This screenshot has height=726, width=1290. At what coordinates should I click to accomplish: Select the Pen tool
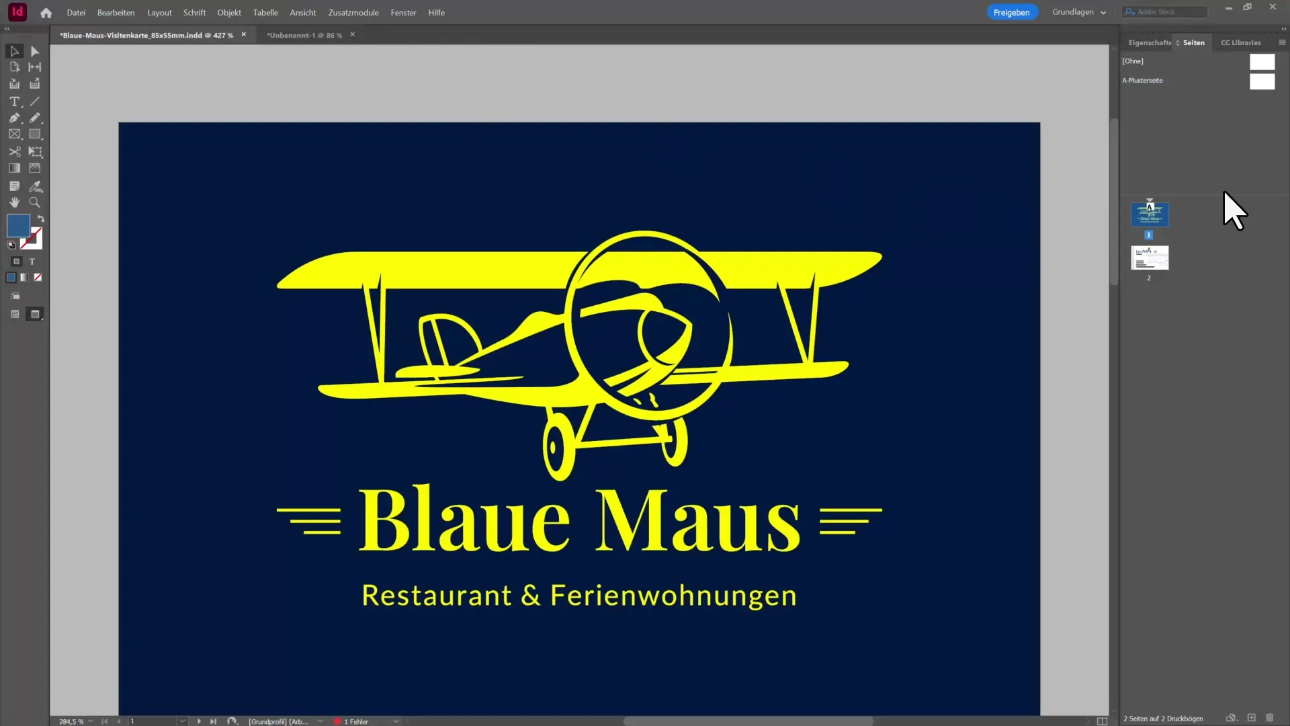pyautogui.click(x=14, y=118)
